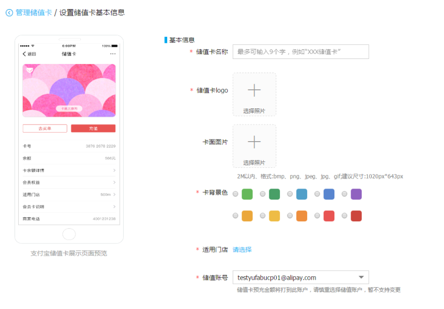Viewport: 444px width, 309px height.
Task: Pick the coral red color swatch
Action: 329,216
